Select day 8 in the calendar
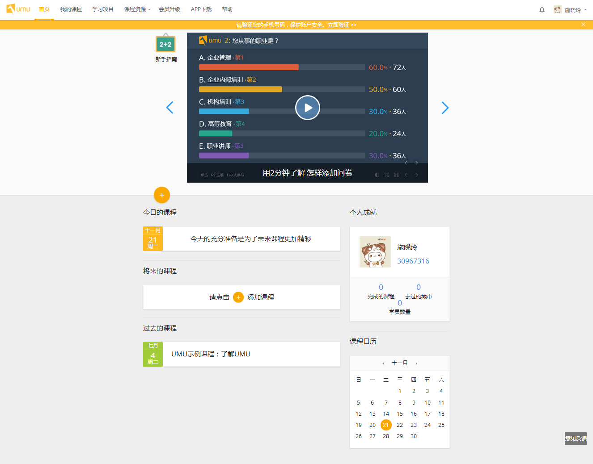The width and height of the screenshot is (593, 464). 400,403
